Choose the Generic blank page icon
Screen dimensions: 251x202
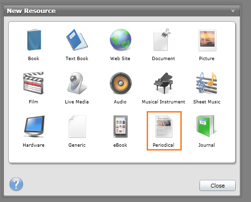pyautogui.click(x=77, y=126)
